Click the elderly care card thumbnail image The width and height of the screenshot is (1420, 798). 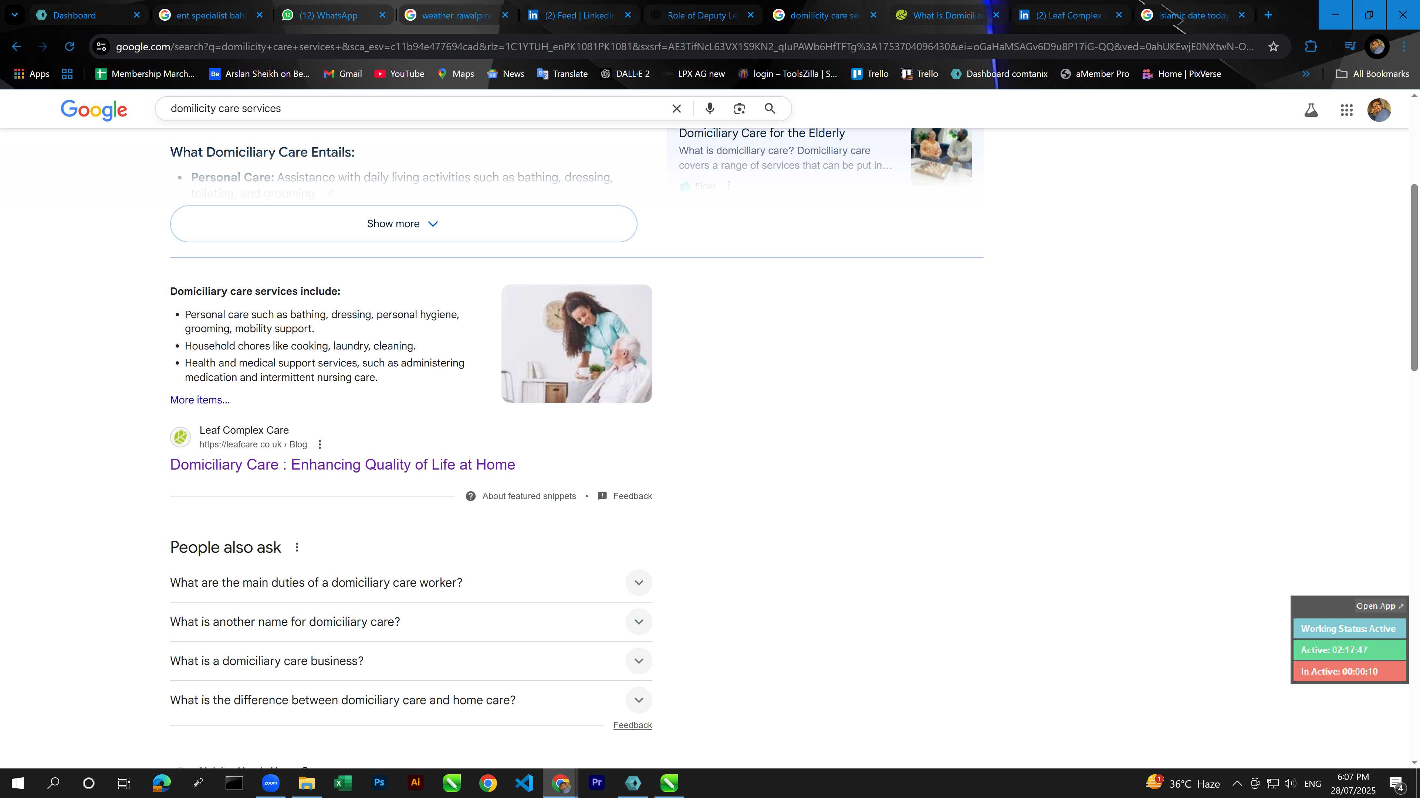[x=941, y=157]
